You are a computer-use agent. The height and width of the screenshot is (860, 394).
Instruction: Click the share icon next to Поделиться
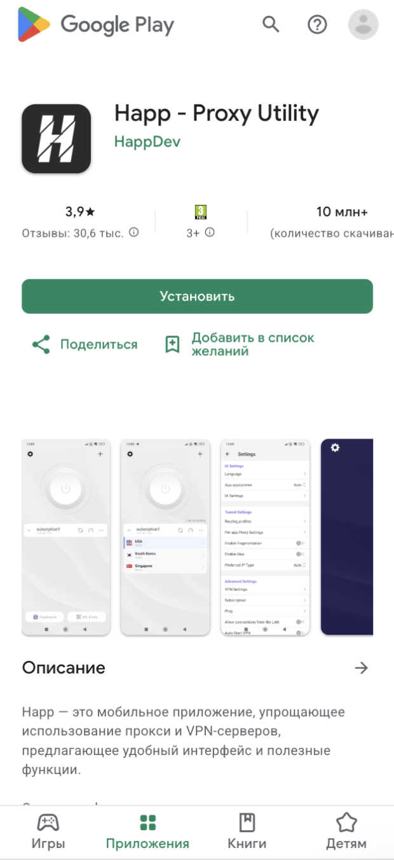point(41,344)
